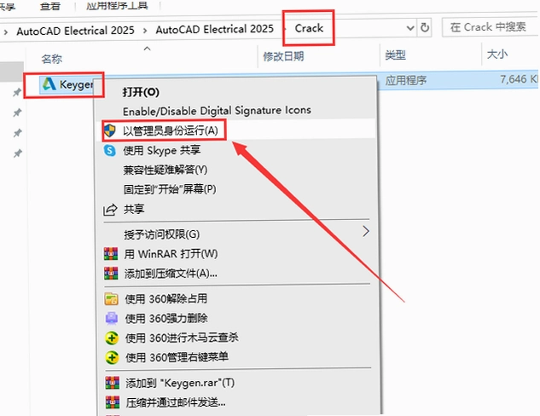
Task: Click WinRAR icon beside 添加到 Keygen.rar
Action: (x=113, y=383)
